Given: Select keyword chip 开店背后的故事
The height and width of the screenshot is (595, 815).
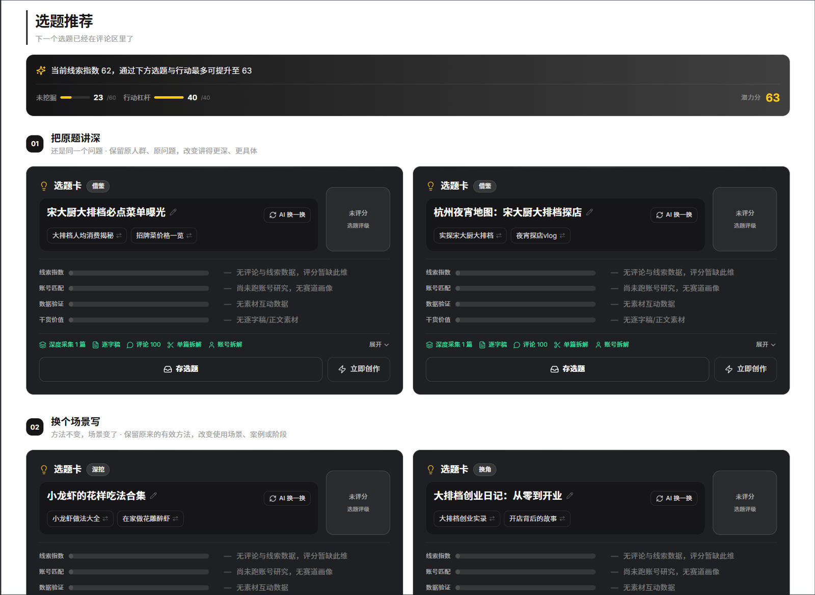Looking at the screenshot, I should (x=537, y=519).
